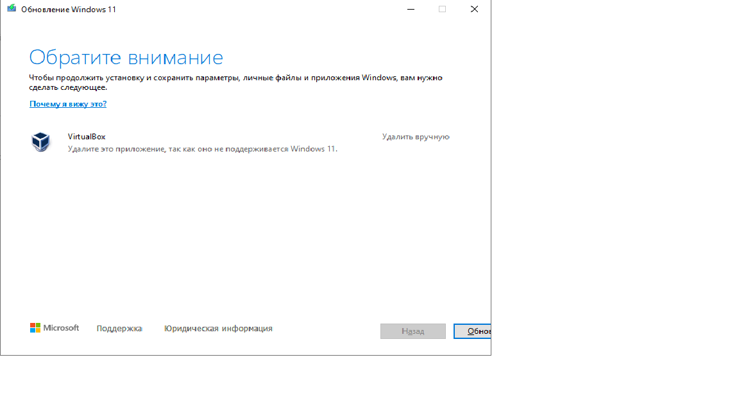Viewport: 739px width, 416px height.
Task: Click the maximize button in title bar
Action: (x=442, y=9)
